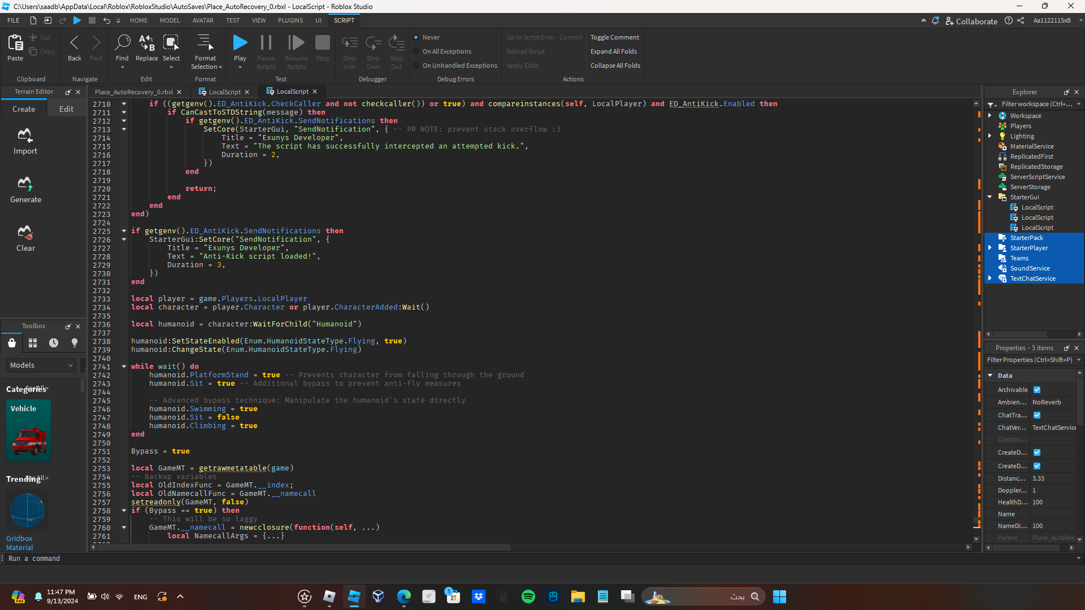Select the On All Exceptions option

click(x=416, y=51)
